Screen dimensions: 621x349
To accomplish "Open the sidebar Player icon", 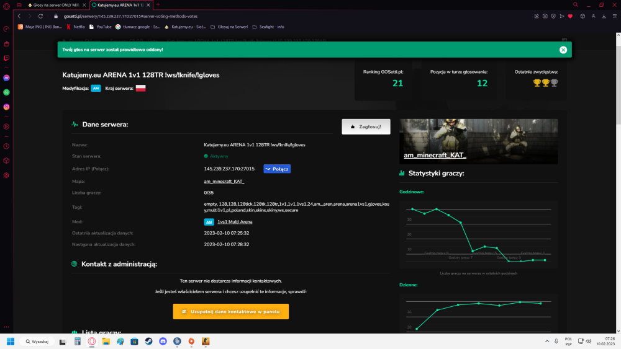I will click(6, 126).
